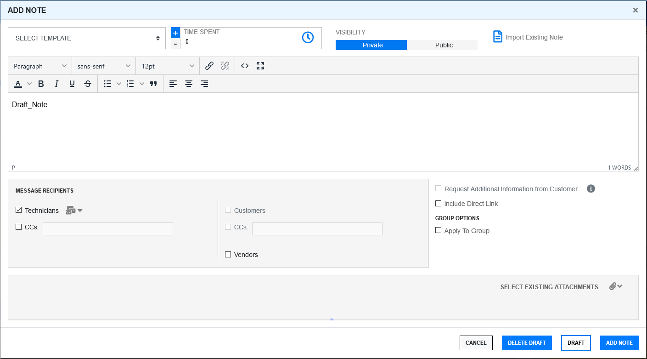The image size is (647, 359).
Task: Increase time spent with the plus button
Action: click(x=175, y=33)
